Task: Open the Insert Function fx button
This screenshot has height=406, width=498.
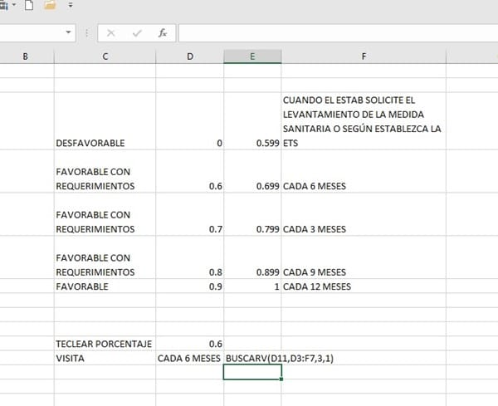Action: [163, 32]
